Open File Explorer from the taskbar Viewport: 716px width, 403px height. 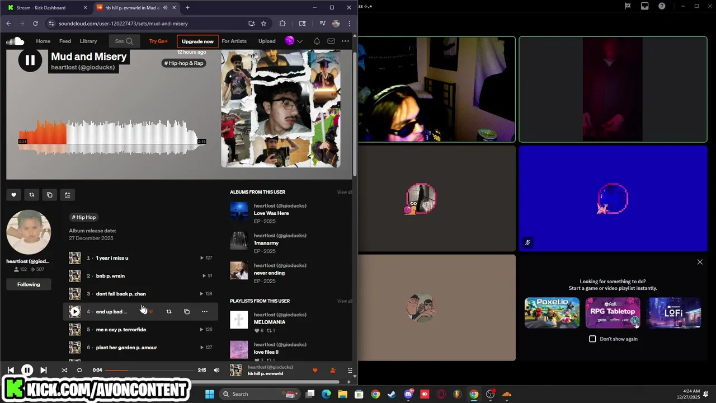point(342,394)
